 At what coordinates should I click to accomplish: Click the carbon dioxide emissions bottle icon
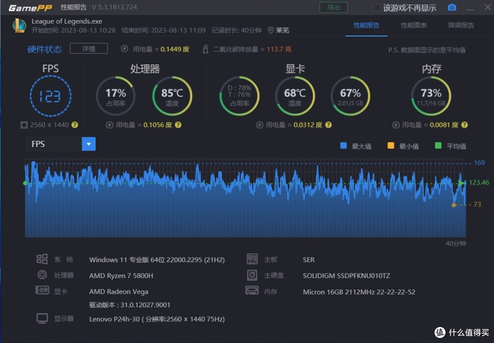pos(205,49)
